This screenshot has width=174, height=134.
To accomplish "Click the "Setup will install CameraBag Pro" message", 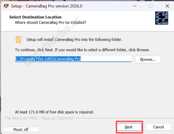I will pyautogui.click(x=74, y=40).
